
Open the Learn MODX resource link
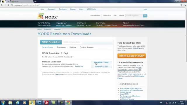click(x=124, y=94)
